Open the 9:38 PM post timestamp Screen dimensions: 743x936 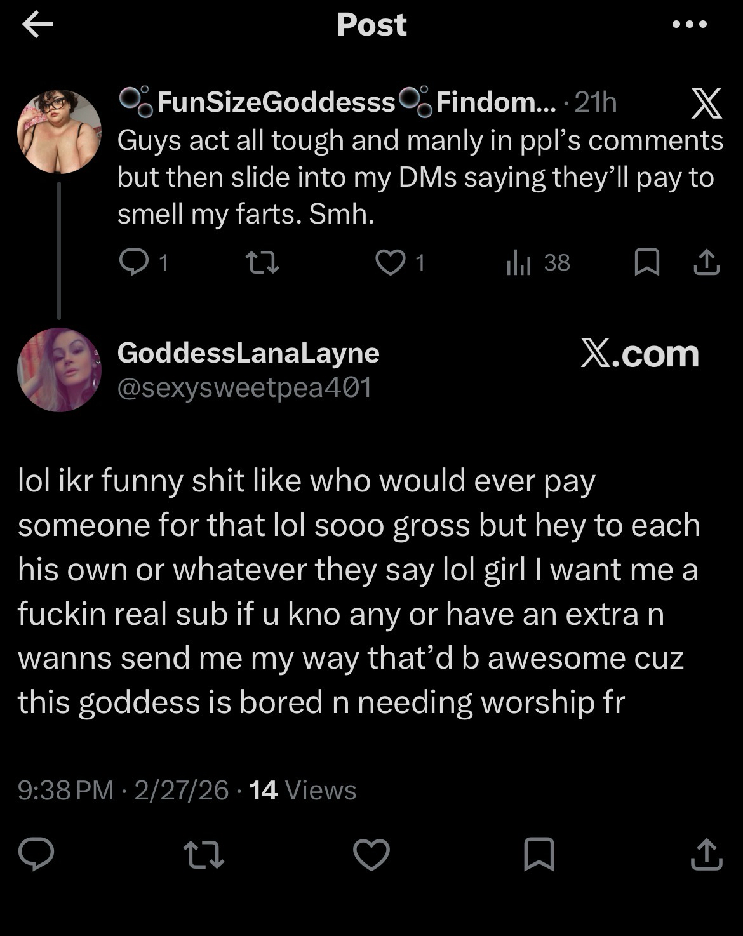65,791
